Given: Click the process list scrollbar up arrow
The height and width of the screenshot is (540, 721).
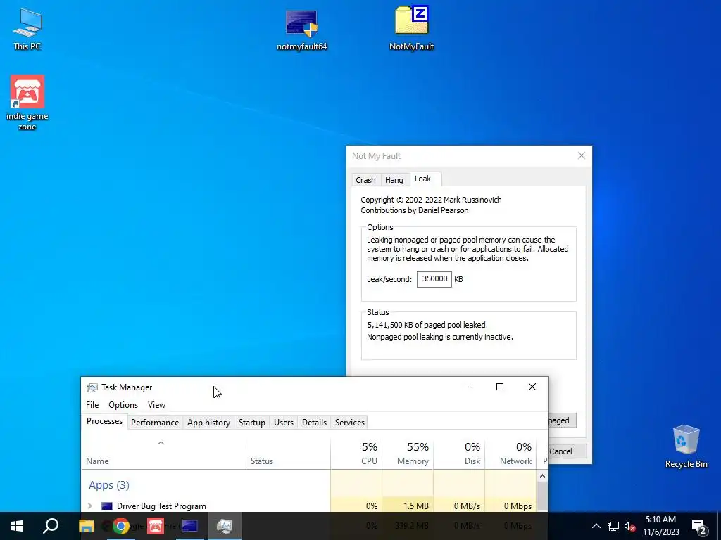Looking at the screenshot, I should (x=543, y=476).
